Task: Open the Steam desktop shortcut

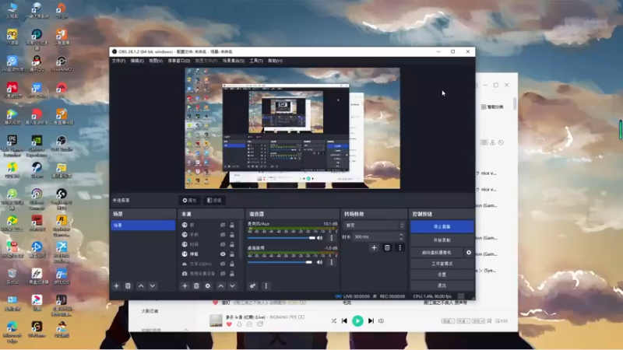Action: pyautogui.click(x=37, y=170)
